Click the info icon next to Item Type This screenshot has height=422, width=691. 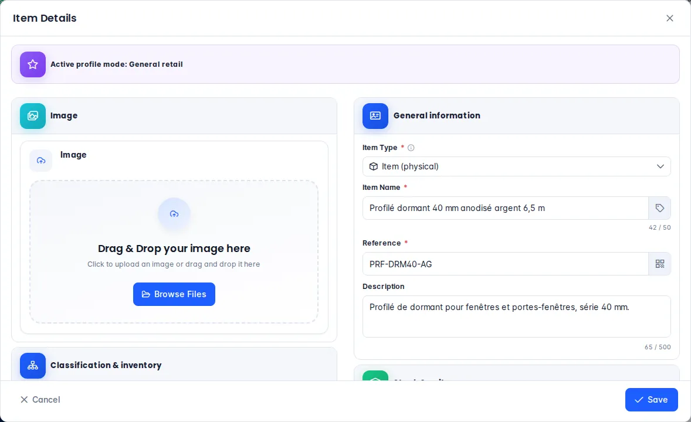411,148
